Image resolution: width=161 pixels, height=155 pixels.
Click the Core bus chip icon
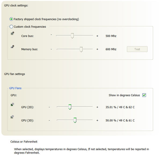click(x=12, y=33)
